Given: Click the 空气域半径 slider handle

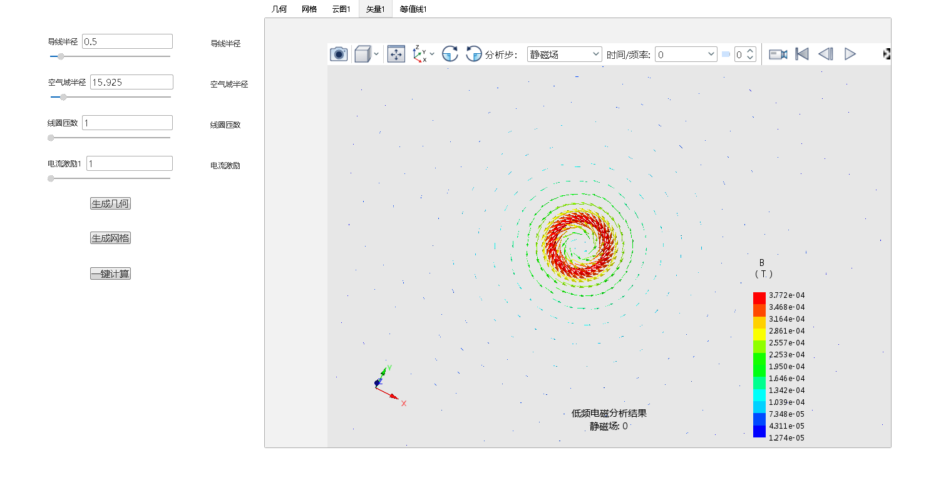Looking at the screenshot, I should click(63, 97).
